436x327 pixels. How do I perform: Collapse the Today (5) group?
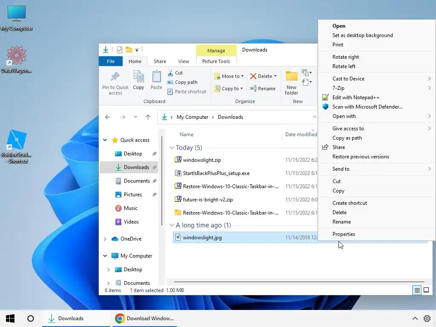(172, 148)
